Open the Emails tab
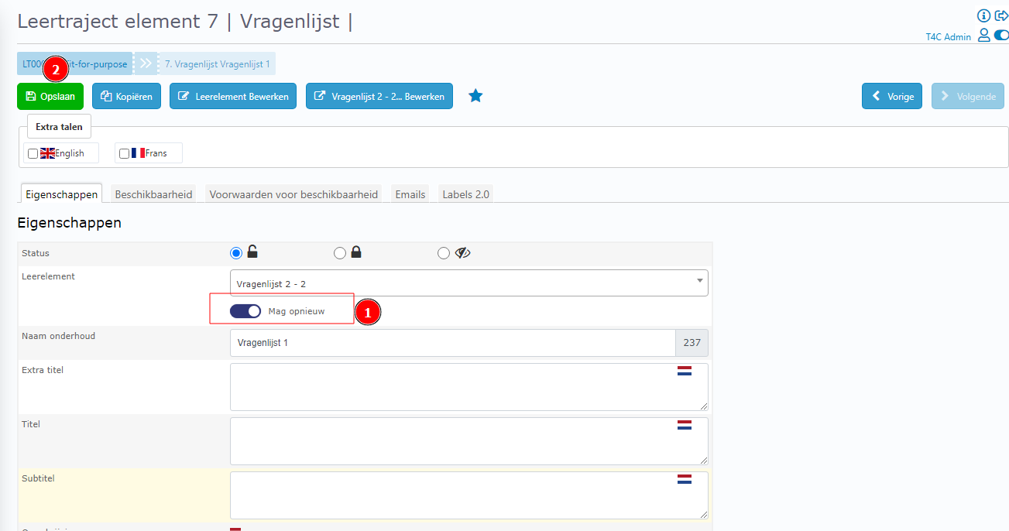1009x531 pixels. 410,194
